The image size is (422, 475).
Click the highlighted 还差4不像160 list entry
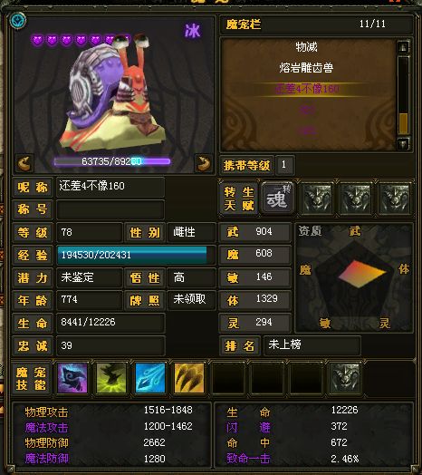[x=307, y=89]
